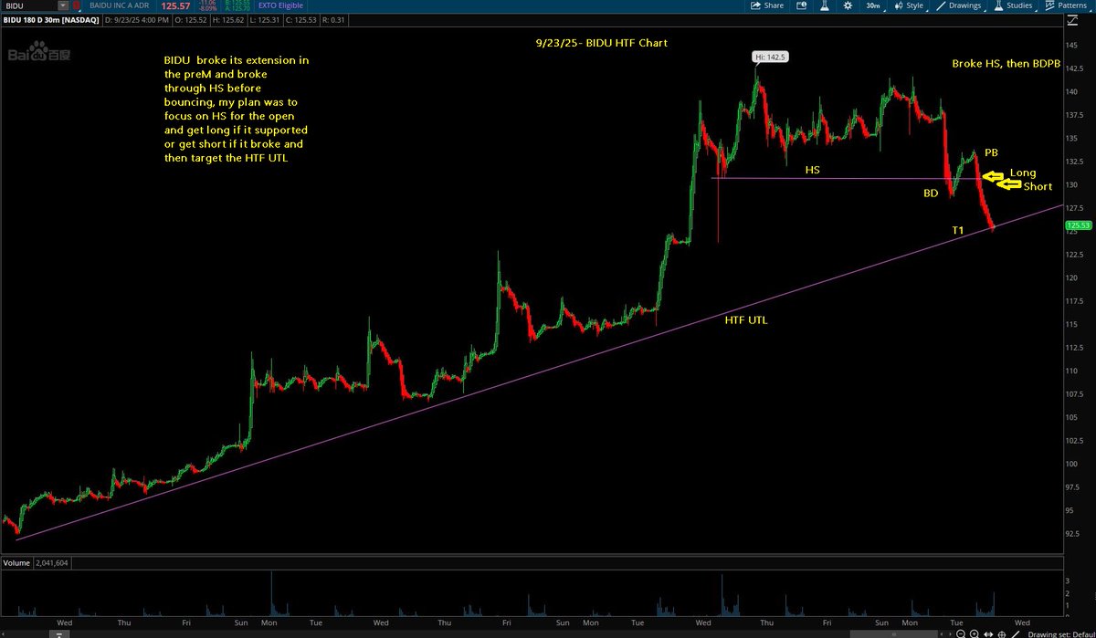Screen dimensions: 1096x638
Task: Click the icon right of Share
Action: 801,5
